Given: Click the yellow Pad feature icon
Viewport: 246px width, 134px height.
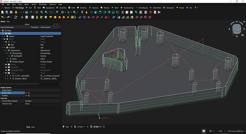Looking at the screenshot, I should tap(51, 17).
